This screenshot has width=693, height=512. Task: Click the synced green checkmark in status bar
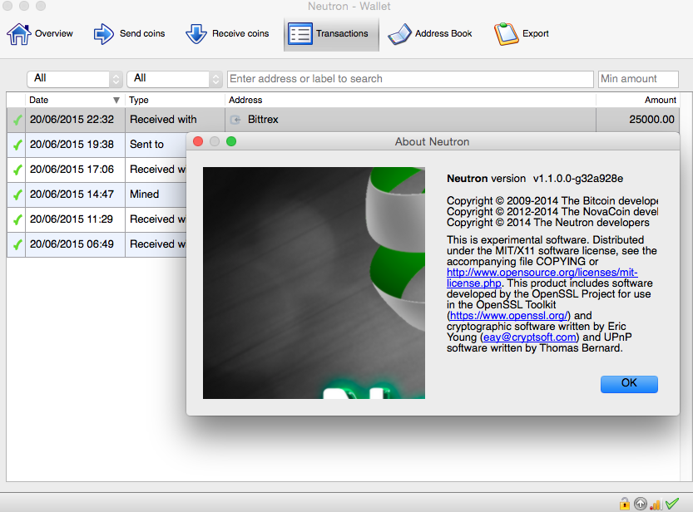coord(672,503)
